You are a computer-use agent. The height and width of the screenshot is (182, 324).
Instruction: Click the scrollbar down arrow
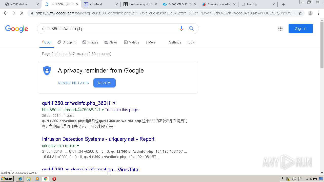(x=322, y=173)
